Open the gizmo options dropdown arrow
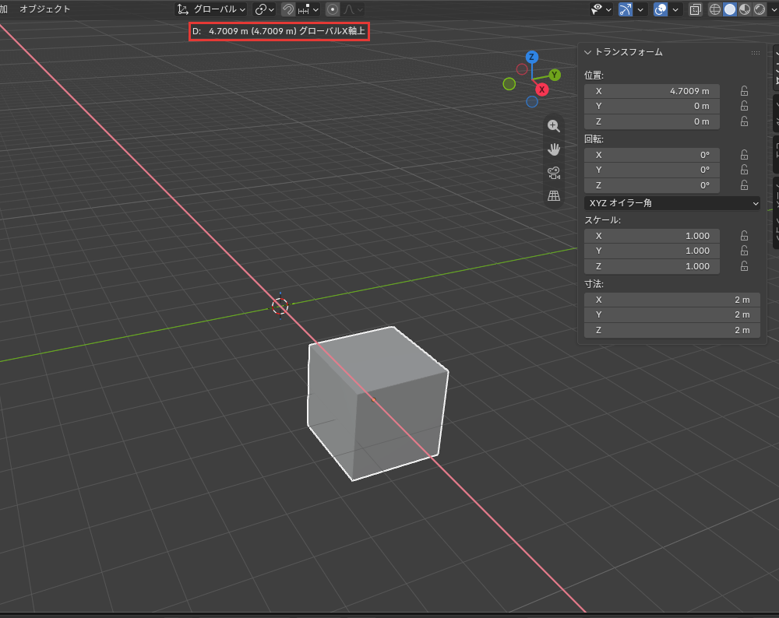779x618 pixels. (640, 9)
